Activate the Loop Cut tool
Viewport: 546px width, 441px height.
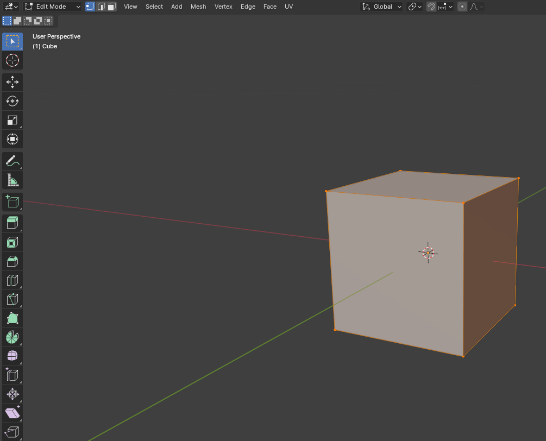pyautogui.click(x=12, y=280)
